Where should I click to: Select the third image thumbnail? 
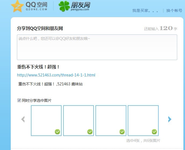click(111, 121)
